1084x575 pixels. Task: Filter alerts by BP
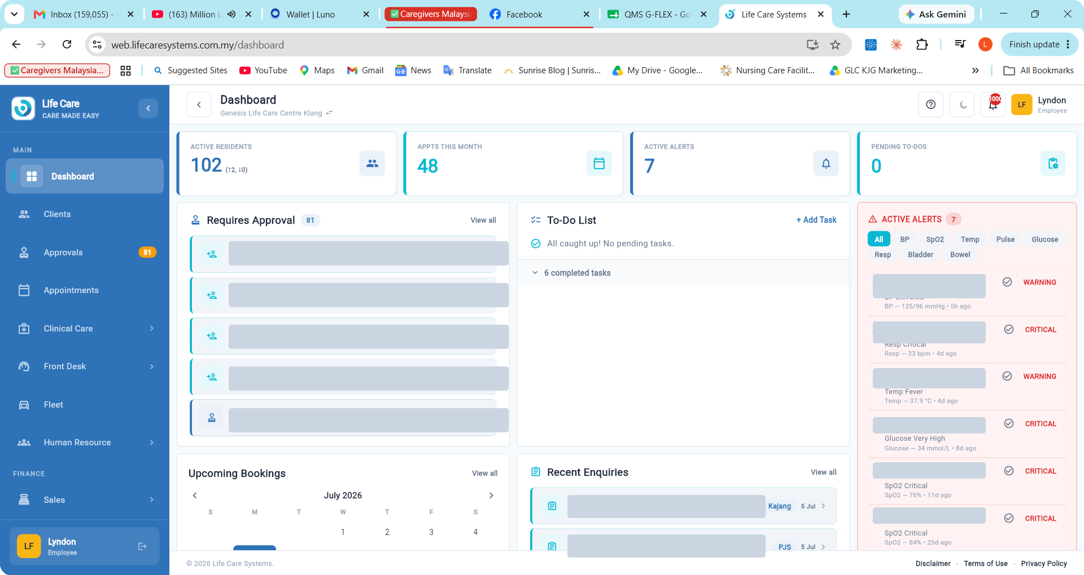(904, 239)
